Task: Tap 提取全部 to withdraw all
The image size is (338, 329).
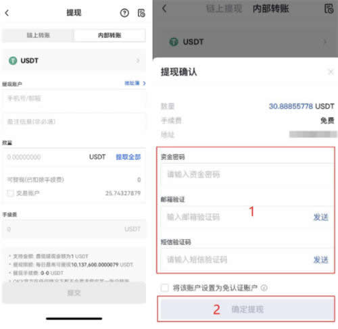Action: pyautogui.click(x=128, y=157)
